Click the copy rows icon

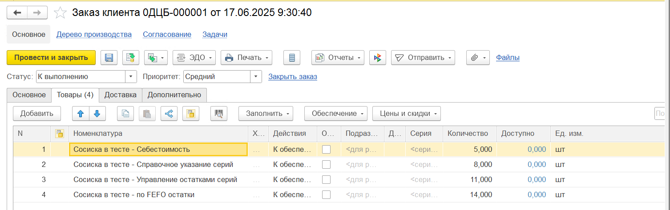(125, 114)
